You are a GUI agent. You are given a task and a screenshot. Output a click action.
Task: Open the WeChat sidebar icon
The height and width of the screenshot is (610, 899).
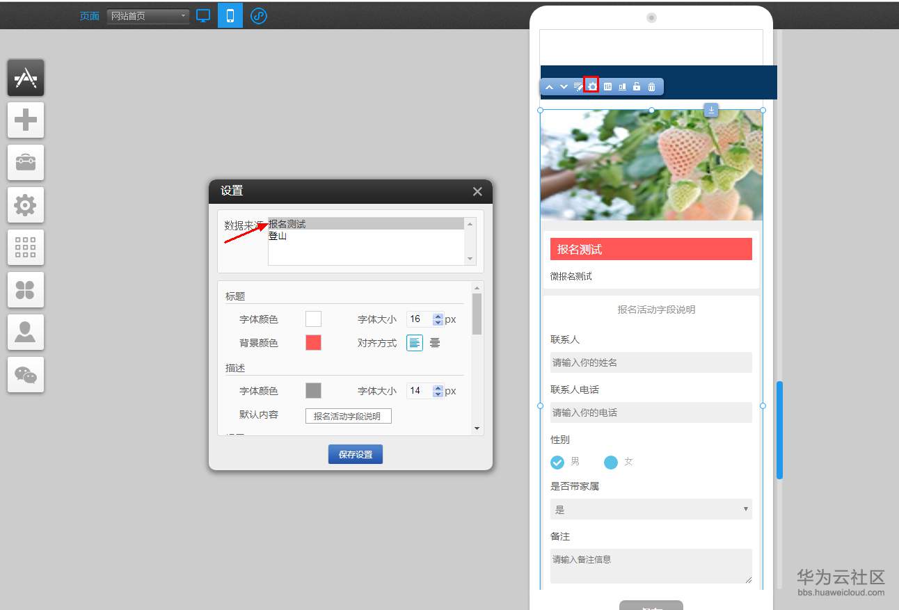coord(26,375)
